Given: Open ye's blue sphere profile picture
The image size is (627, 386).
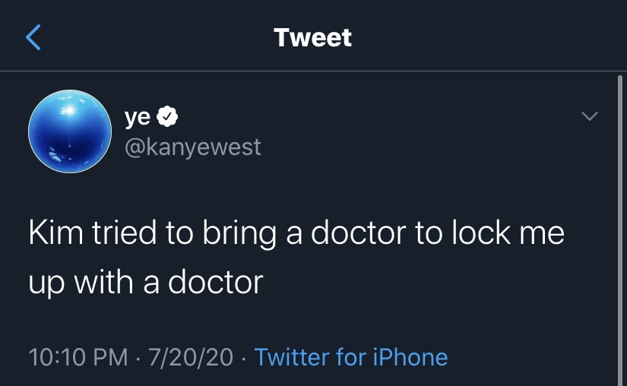Looking at the screenshot, I should pos(69,131).
